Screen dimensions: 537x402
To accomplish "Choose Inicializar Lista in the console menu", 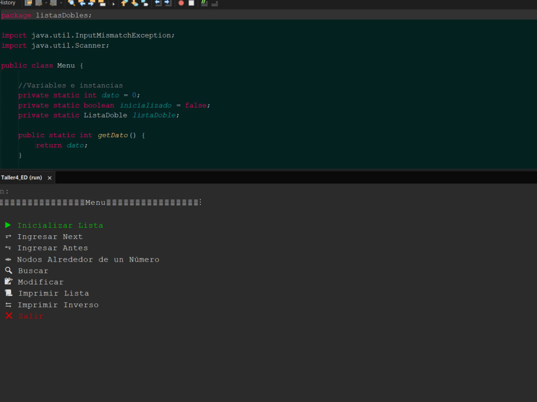I will click(x=60, y=225).
